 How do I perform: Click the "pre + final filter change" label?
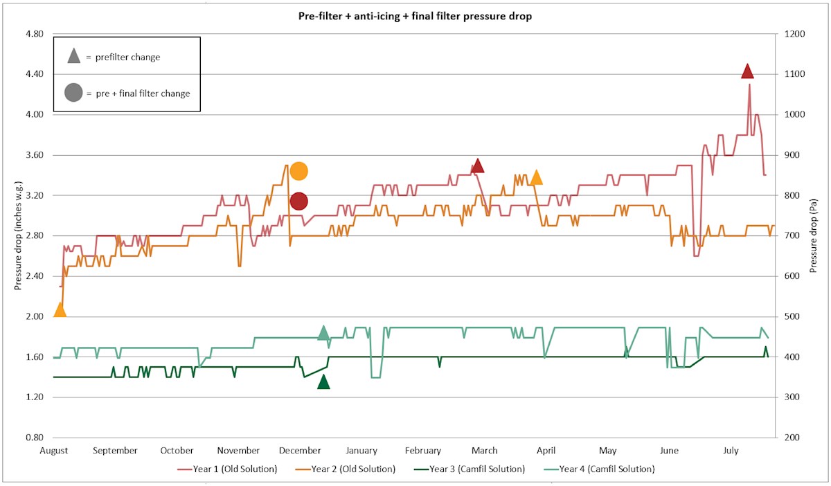[x=143, y=93]
